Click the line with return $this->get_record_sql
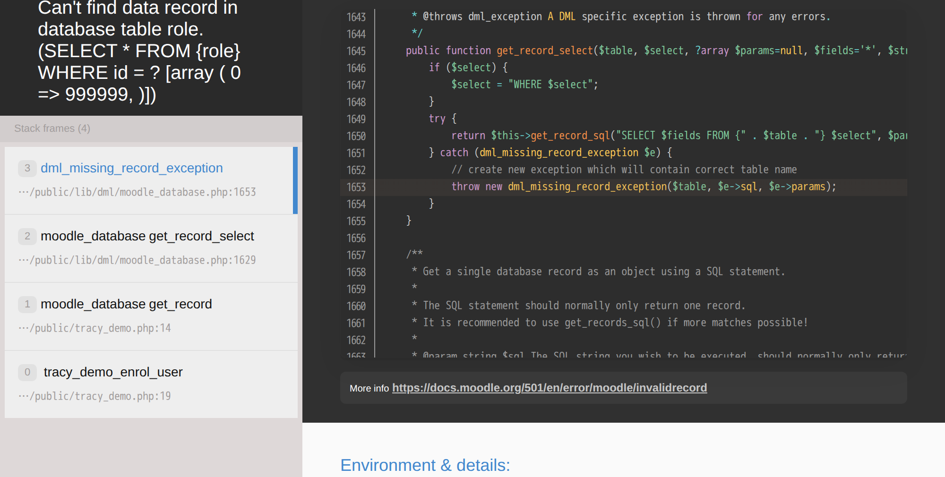Screen dimensions: 945x477 pyautogui.click(x=679, y=136)
